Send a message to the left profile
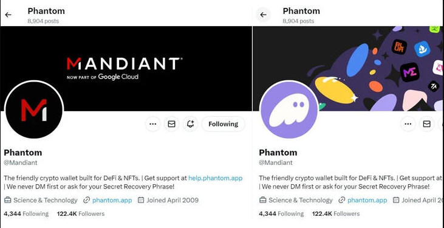 pos(172,124)
